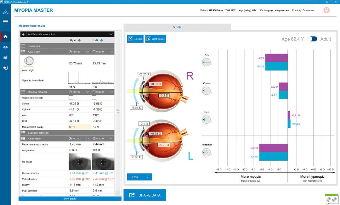
Task: Click the up/down arrows beside the results panel
Action: coord(118,111)
